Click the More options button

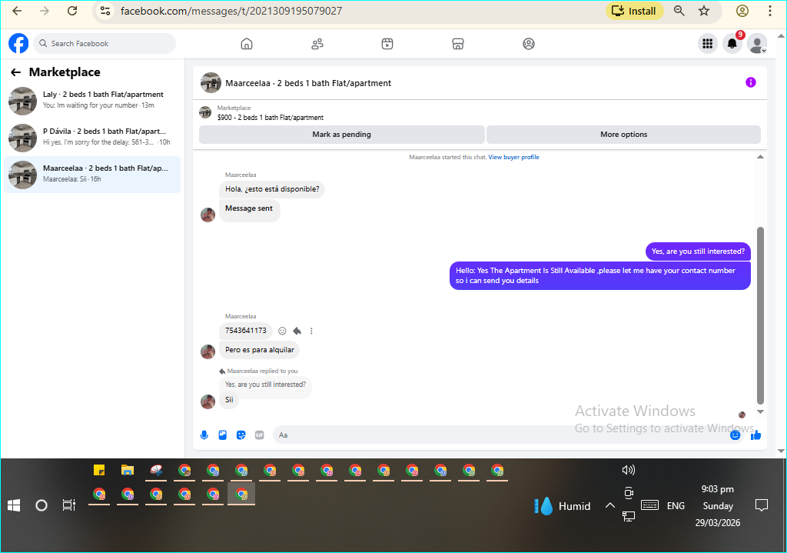[x=624, y=135]
